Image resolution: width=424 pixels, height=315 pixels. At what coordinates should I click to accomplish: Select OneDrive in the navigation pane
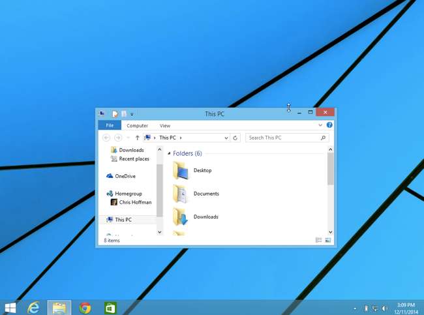click(125, 176)
